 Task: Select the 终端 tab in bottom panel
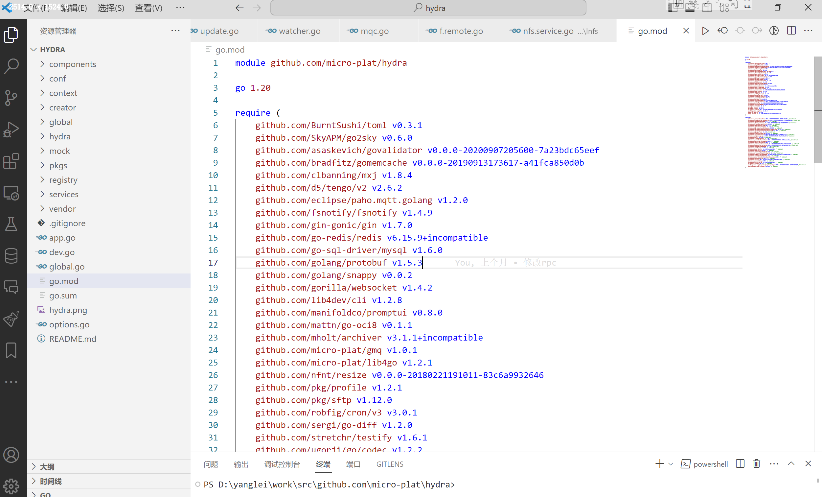(323, 464)
